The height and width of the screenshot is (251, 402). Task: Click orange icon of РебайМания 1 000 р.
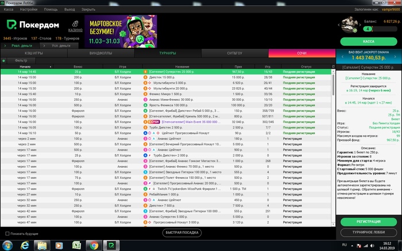[x=145, y=194]
